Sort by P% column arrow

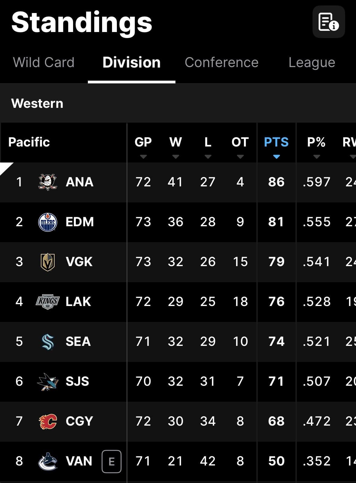(x=316, y=156)
